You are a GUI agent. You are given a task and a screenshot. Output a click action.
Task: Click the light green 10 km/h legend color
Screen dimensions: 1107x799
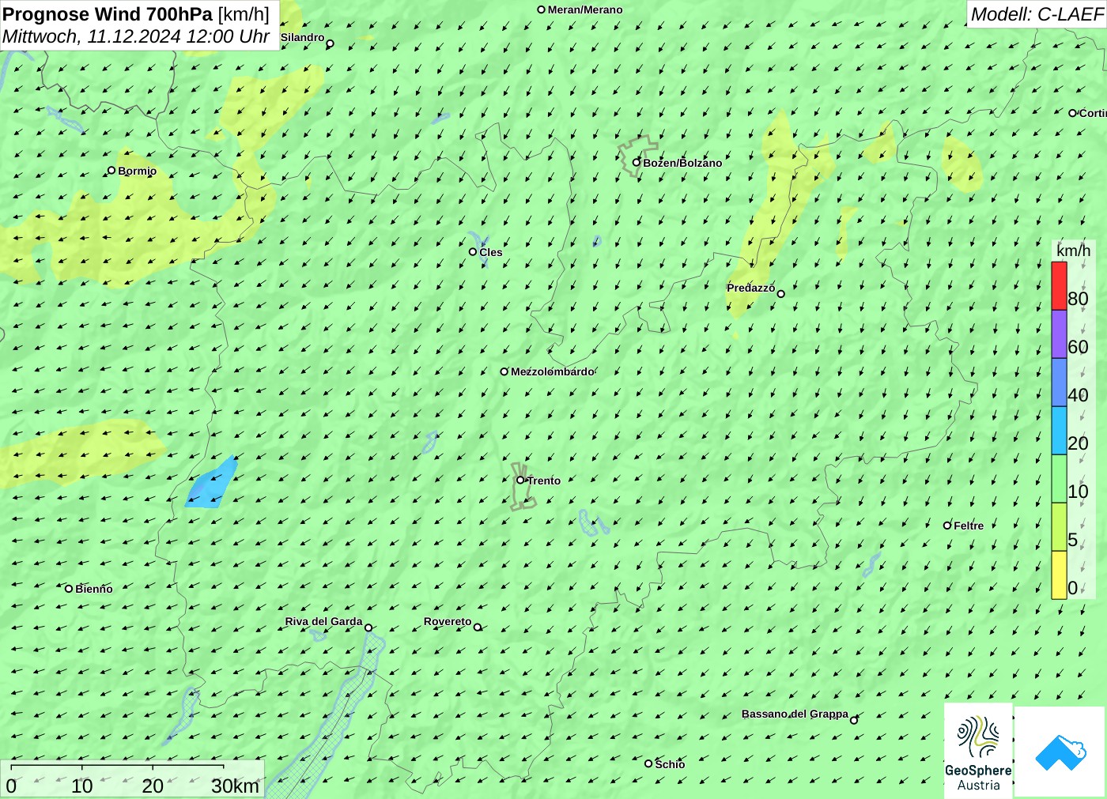(x=1060, y=479)
